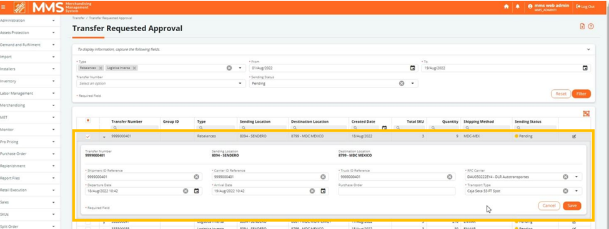This screenshot has height=229, width=609.
Task: Clear the Truck ID Reference field
Action: (449, 177)
